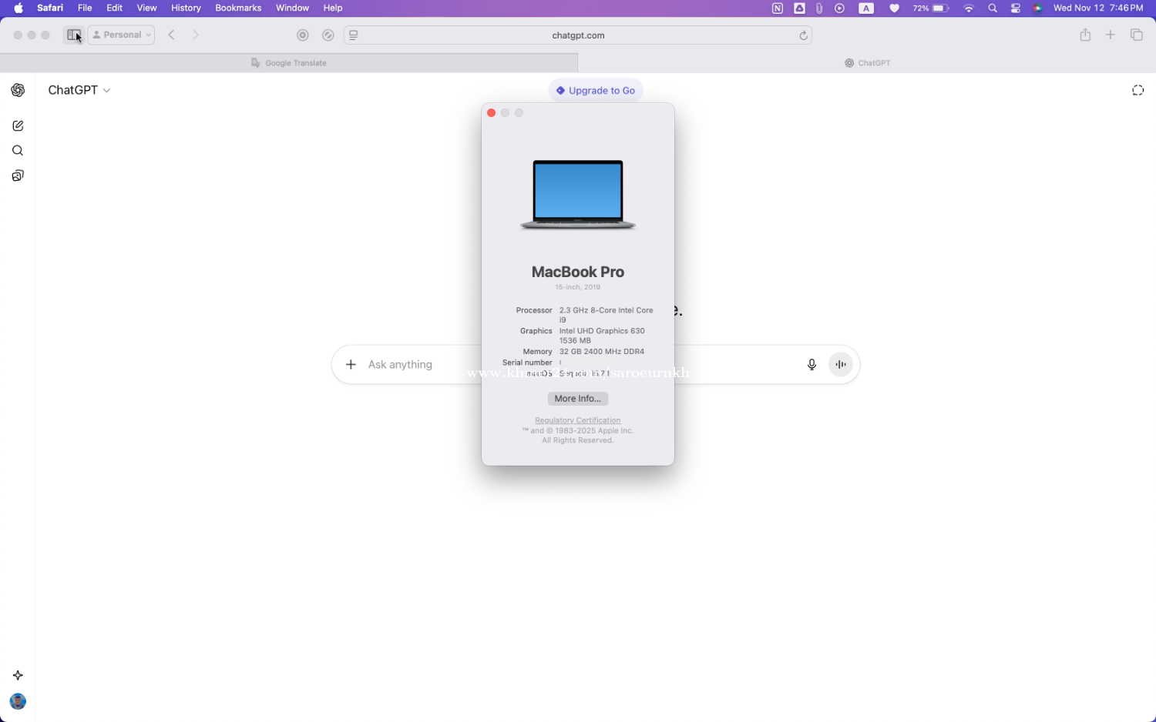1156x722 pixels.
Task: Start voice mode with the waveform icon
Action: coord(841,365)
